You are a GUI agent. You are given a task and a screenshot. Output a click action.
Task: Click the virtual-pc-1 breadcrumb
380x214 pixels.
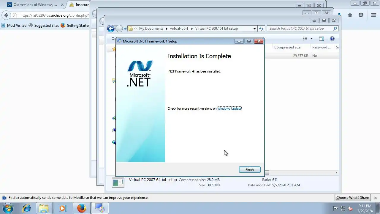tap(179, 29)
